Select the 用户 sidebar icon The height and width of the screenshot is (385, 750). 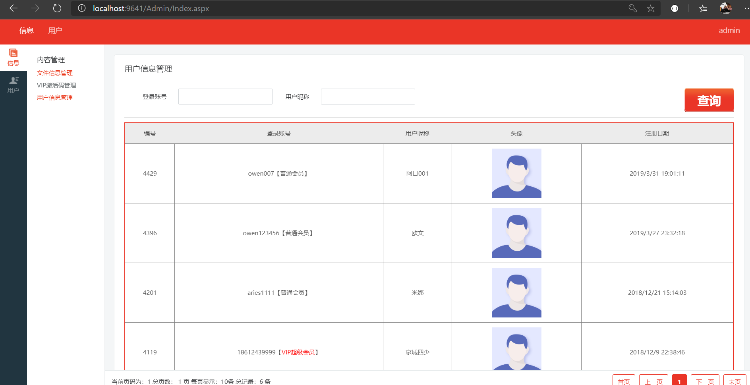point(13,85)
